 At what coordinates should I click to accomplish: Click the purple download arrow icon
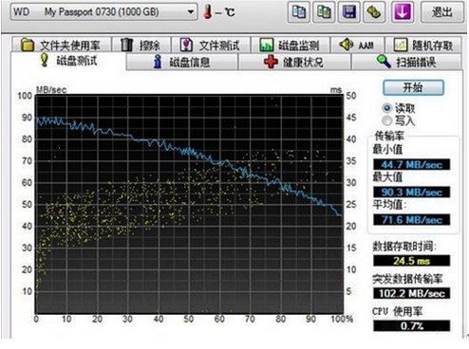403,12
